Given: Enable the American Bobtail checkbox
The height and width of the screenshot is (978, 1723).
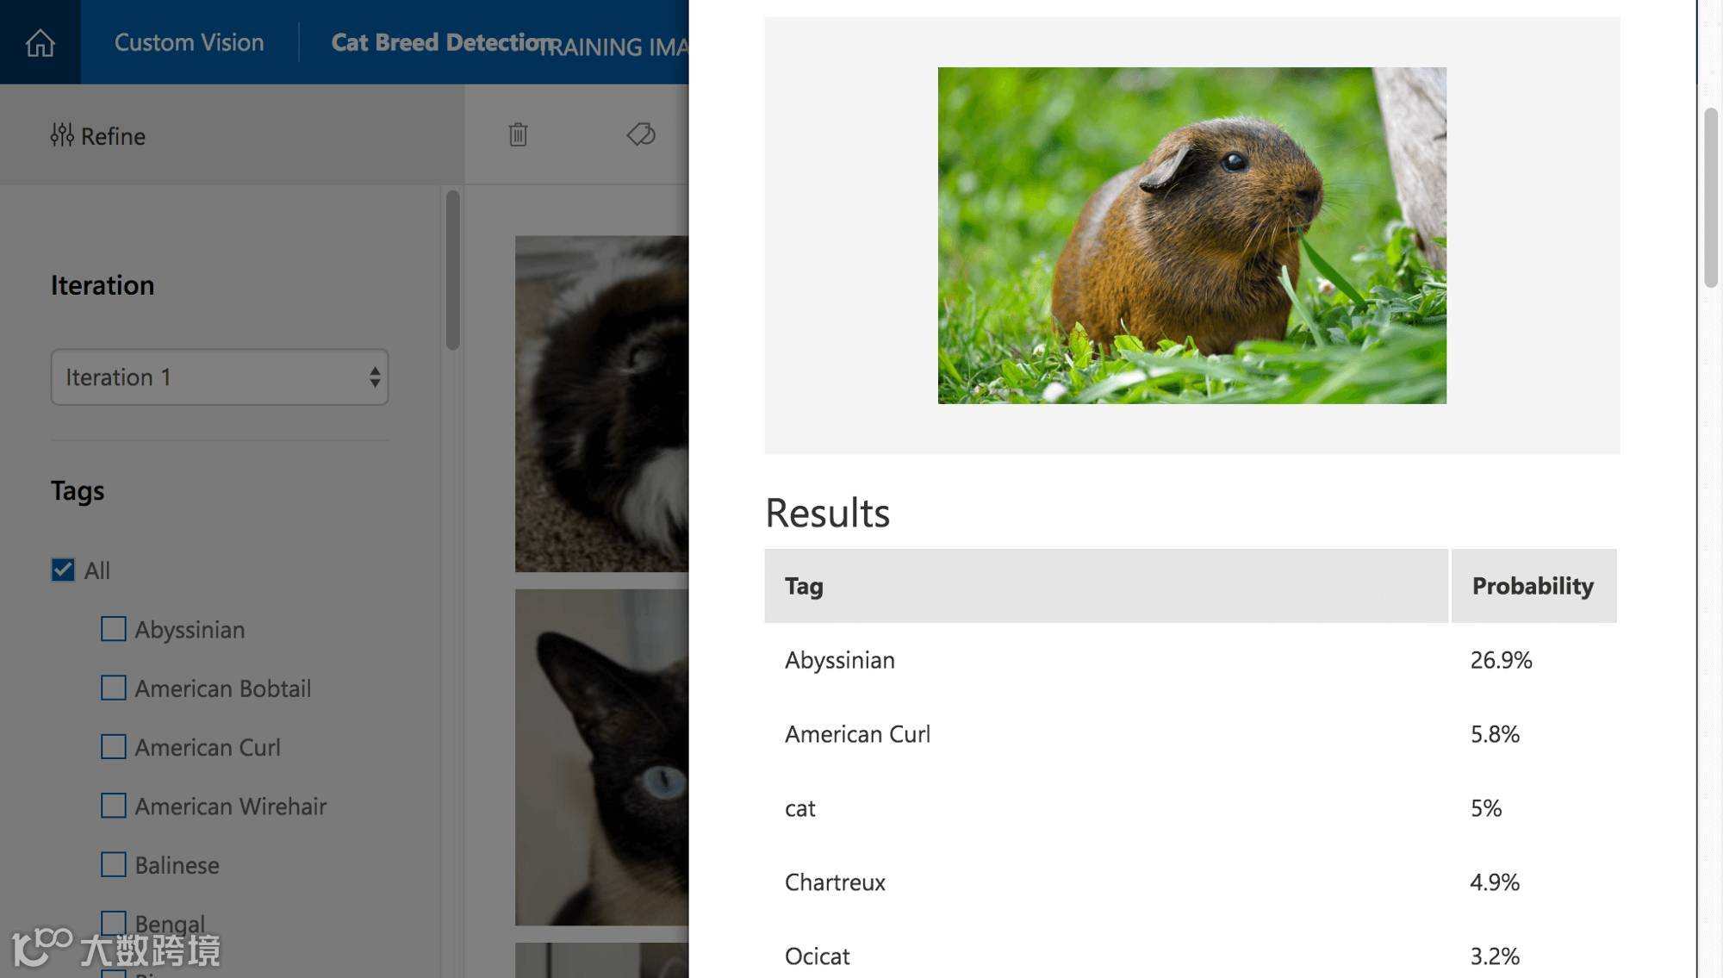Looking at the screenshot, I should [x=114, y=688].
